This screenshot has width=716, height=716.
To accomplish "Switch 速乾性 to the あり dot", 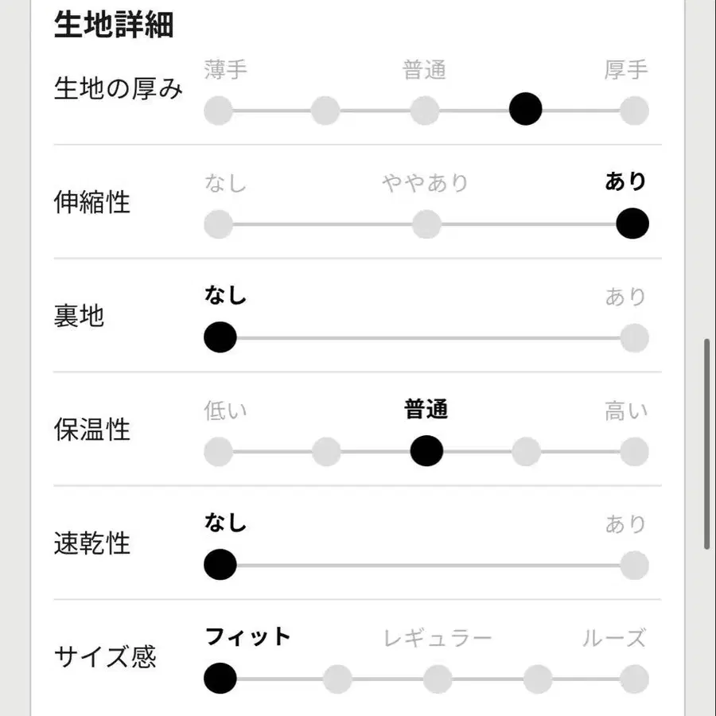I will (x=634, y=565).
